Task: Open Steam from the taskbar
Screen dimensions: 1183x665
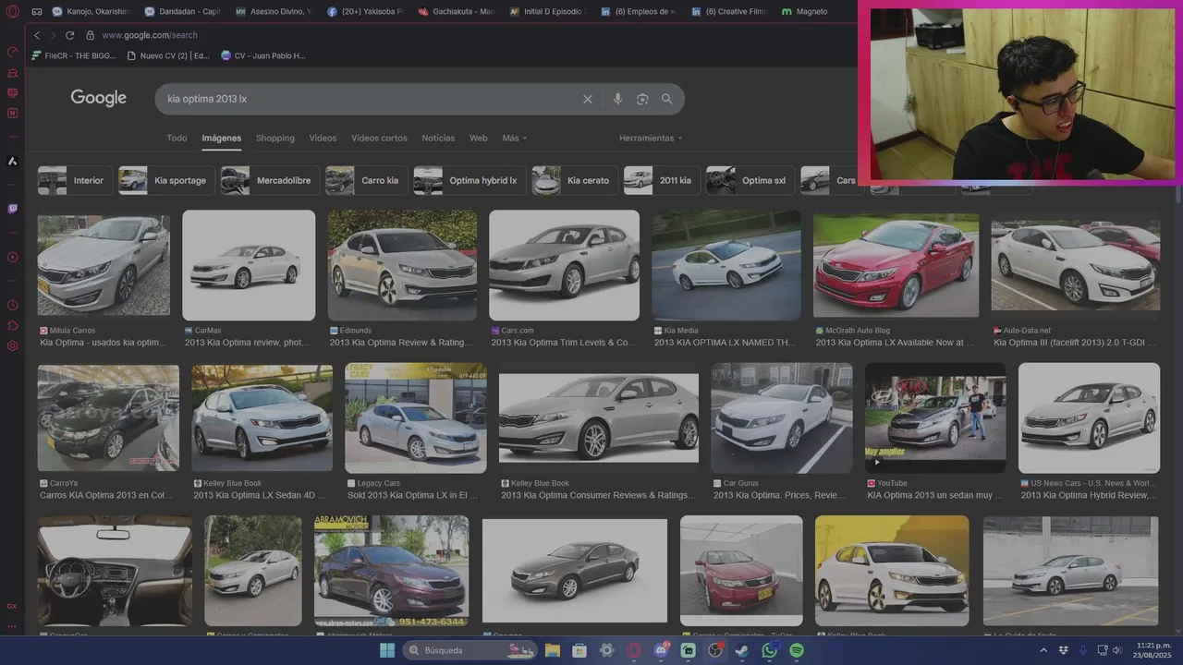Action: tap(742, 650)
